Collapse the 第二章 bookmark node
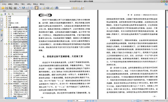Screen dimensions: 168x102 5,44
